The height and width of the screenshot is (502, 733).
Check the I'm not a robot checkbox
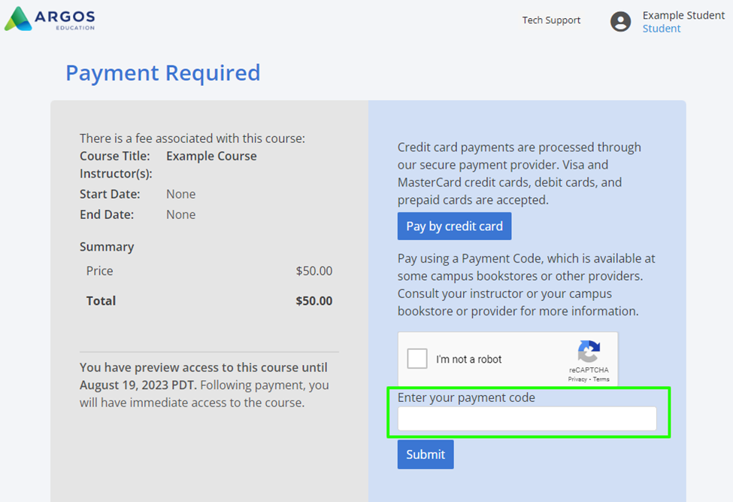(417, 359)
